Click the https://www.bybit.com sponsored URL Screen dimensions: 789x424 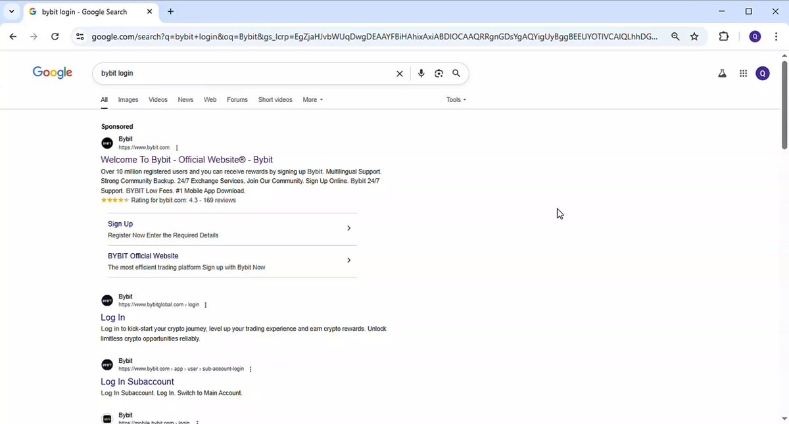coord(144,148)
